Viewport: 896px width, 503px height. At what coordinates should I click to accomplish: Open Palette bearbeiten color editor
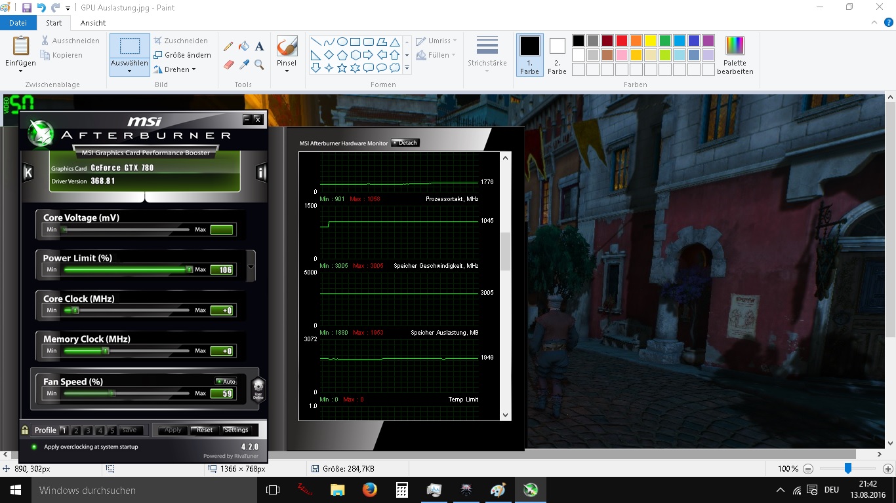point(735,55)
